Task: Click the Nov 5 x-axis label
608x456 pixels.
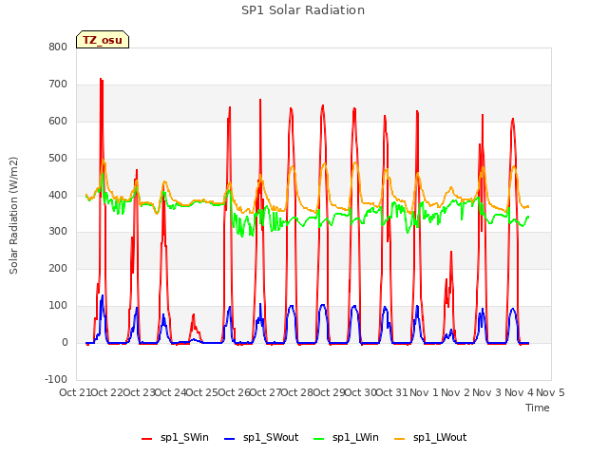Action: [550, 392]
